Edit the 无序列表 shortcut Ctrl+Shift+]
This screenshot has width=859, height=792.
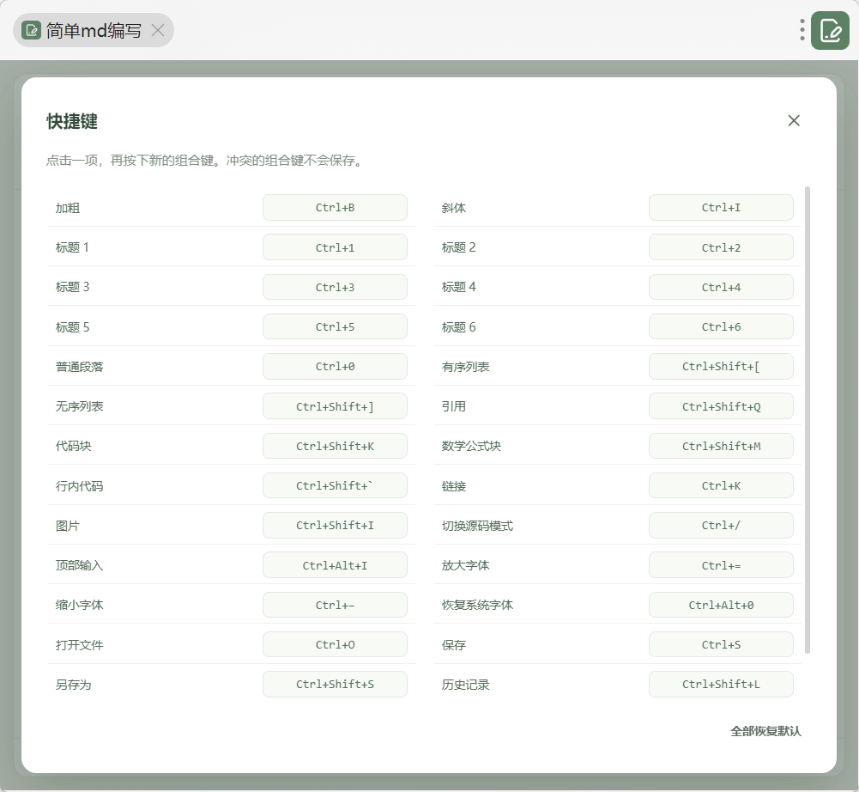335,405
